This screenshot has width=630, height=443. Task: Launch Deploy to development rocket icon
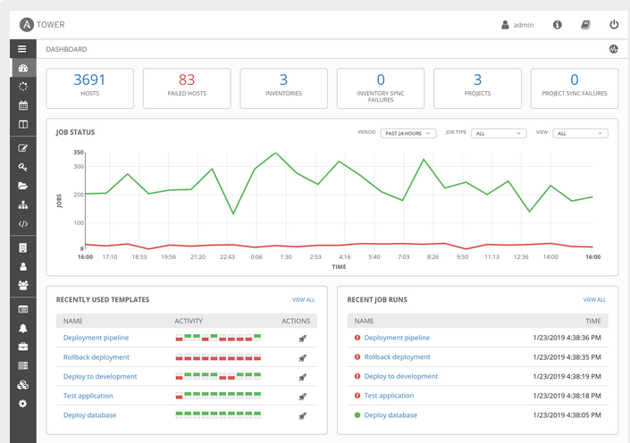(303, 377)
